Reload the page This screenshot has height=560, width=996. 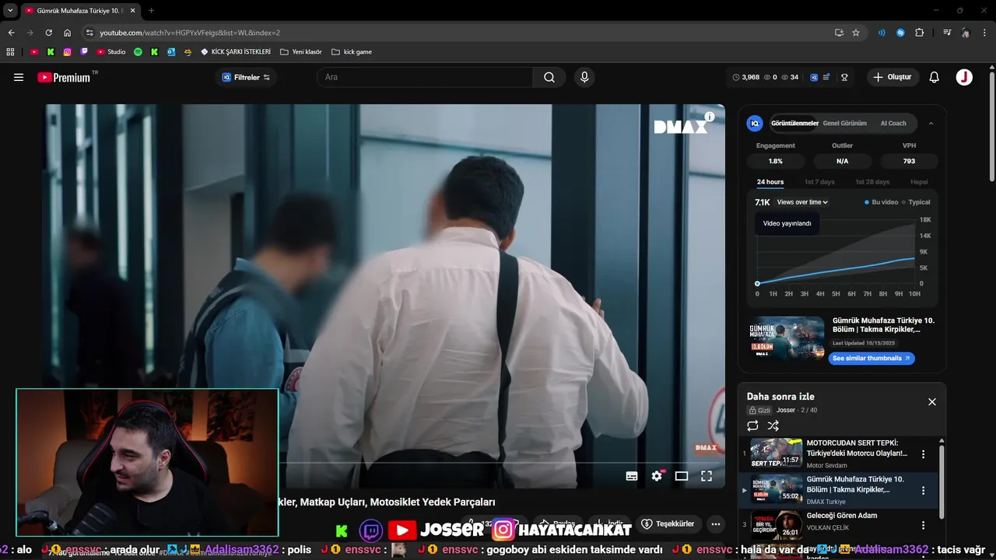[48, 33]
